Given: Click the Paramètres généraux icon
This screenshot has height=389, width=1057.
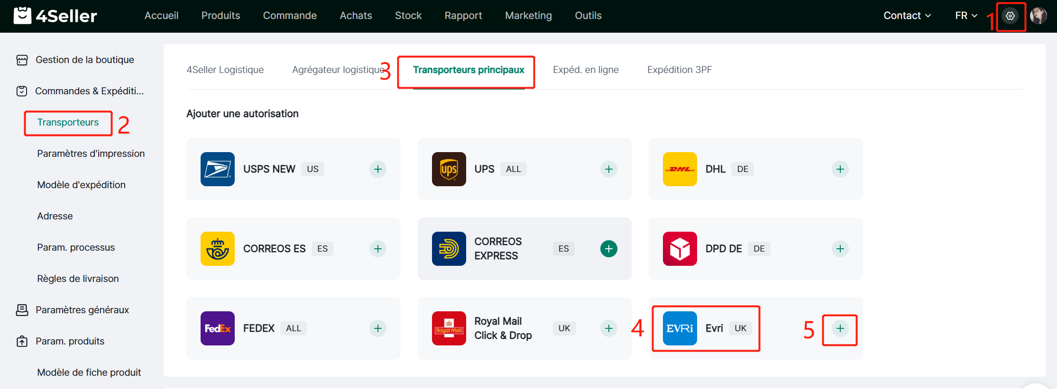Looking at the screenshot, I should tap(22, 310).
